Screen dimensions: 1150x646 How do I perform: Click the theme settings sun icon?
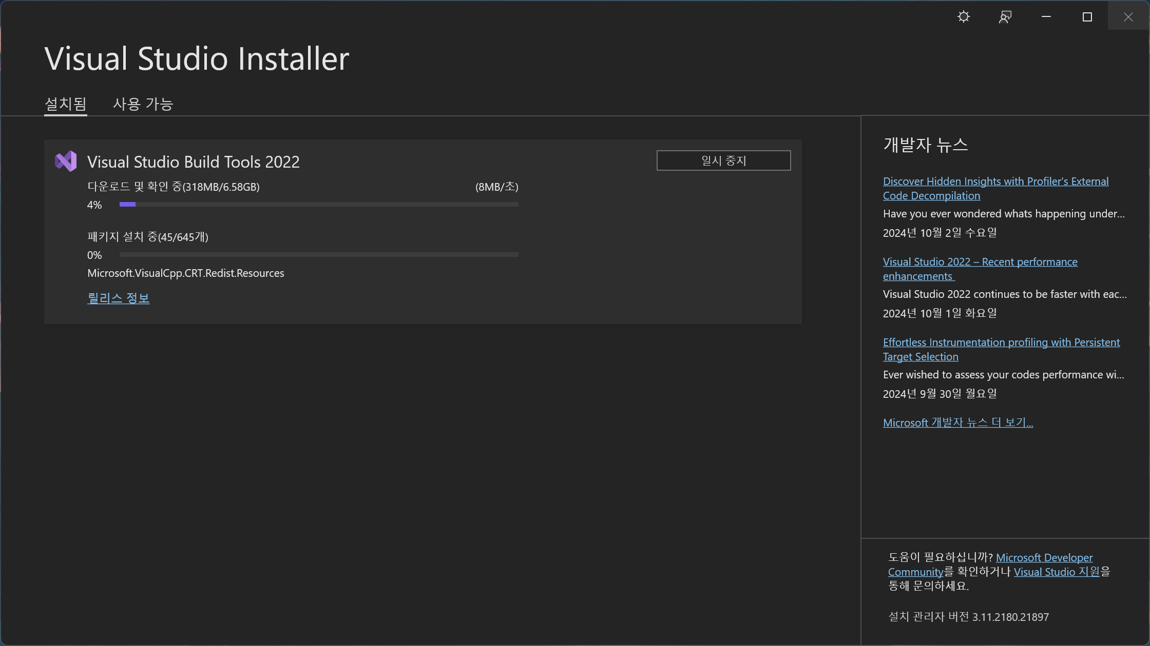(964, 17)
